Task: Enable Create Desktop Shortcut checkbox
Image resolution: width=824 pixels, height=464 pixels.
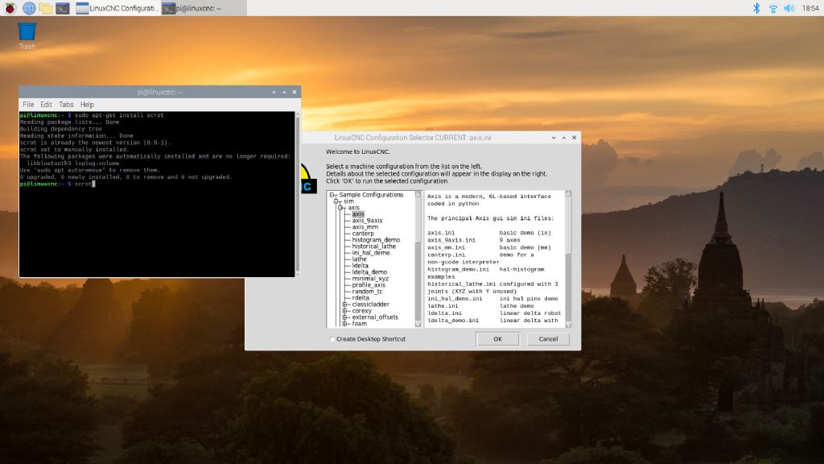Action: pos(332,339)
